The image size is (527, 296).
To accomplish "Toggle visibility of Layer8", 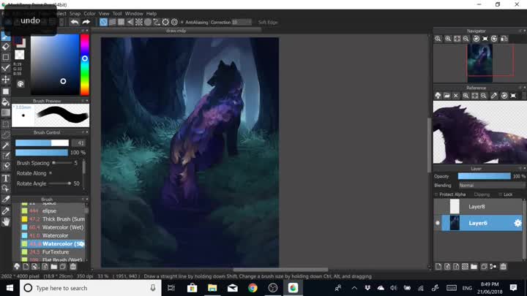I will pos(438,206).
